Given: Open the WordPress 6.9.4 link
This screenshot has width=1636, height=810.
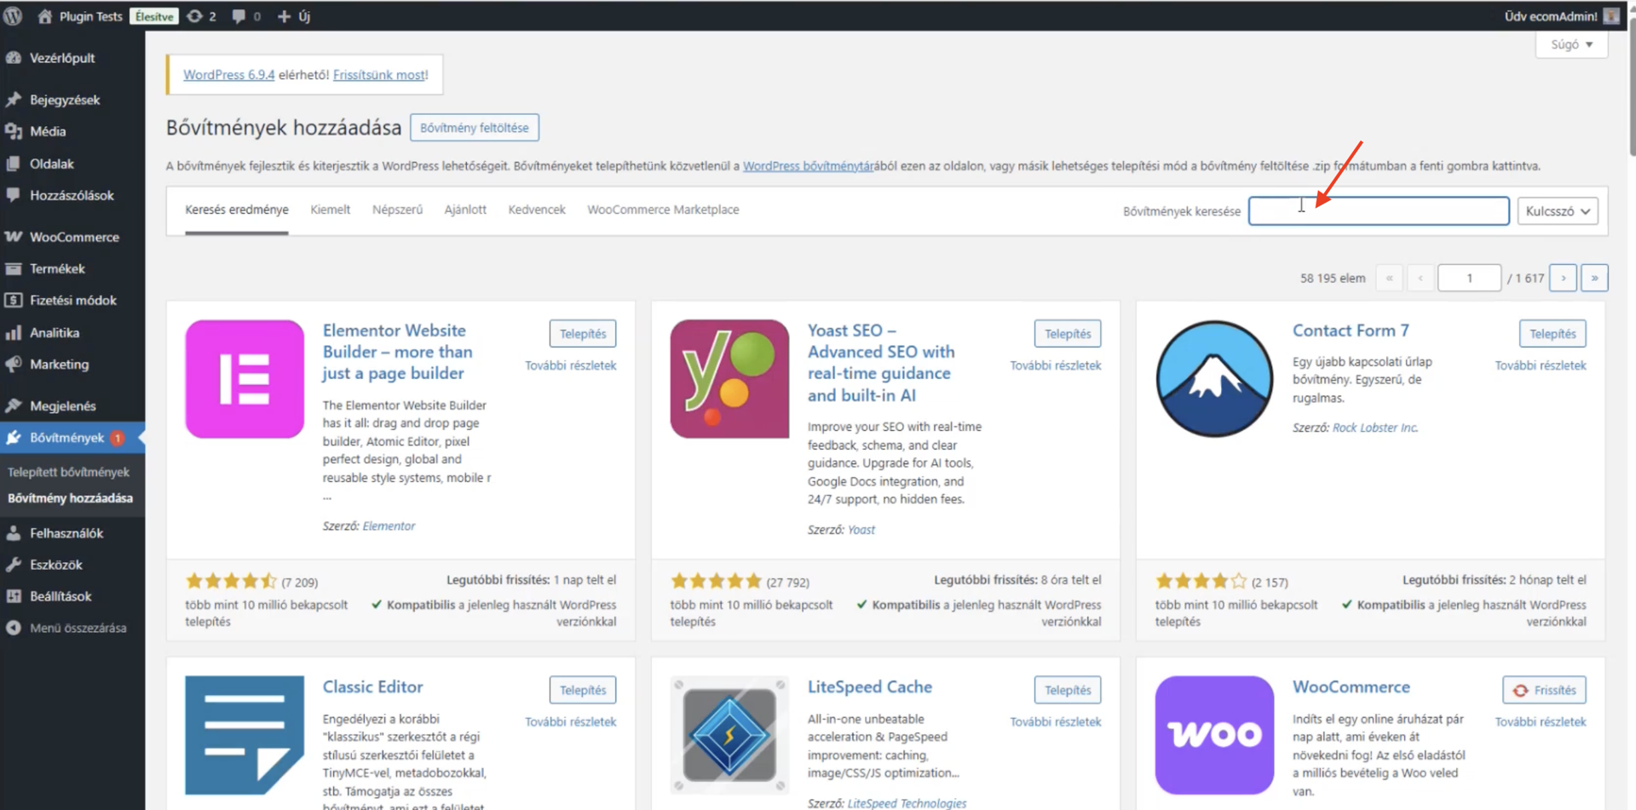Looking at the screenshot, I should point(229,75).
